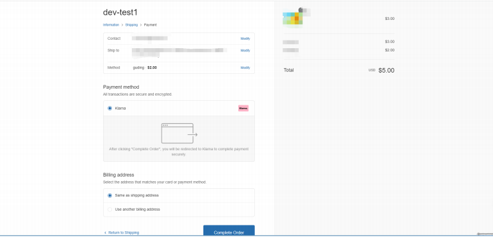The image size is (493, 237).
Task: Click the dev-test1 store title
Action: point(120,12)
